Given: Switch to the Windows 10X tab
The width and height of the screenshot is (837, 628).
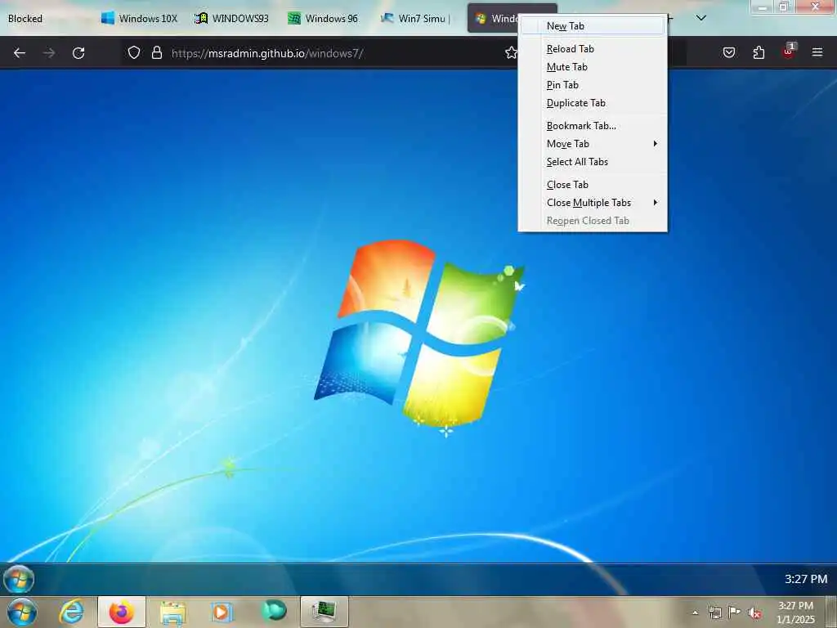Looking at the screenshot, I should coord(141,18).
